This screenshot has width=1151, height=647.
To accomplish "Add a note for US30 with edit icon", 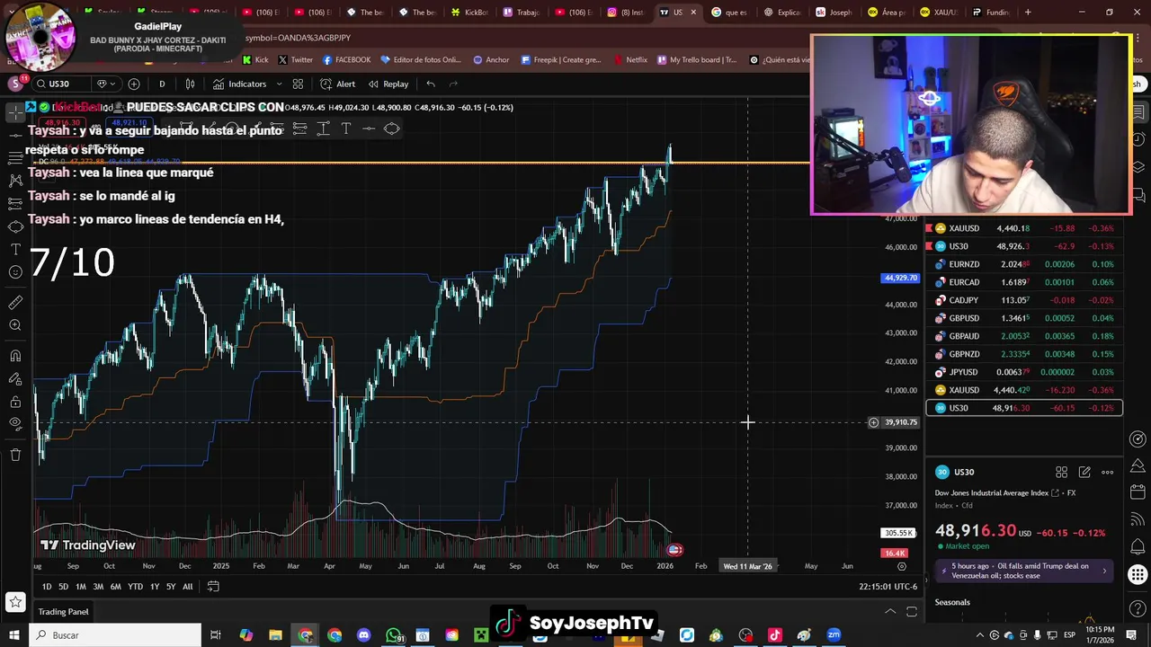I will click(x=1084, y=472).
